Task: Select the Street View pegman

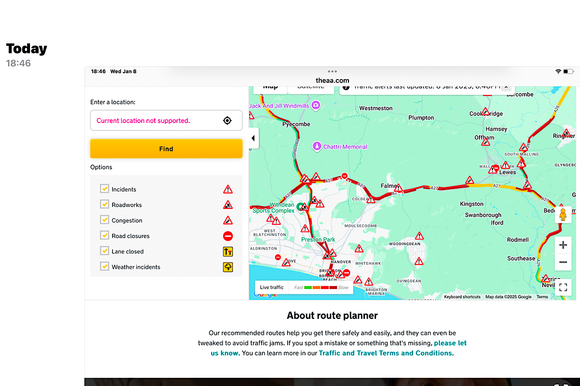Action: [563, 215]
